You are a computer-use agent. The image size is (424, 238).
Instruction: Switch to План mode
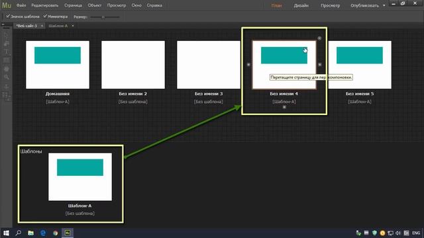[277, 6]
